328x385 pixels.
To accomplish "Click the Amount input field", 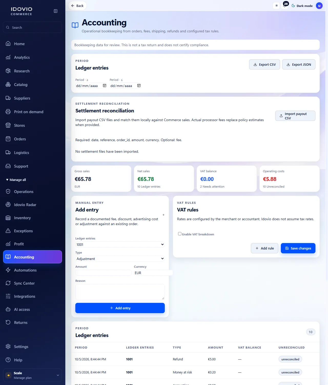I will point(104,273).
